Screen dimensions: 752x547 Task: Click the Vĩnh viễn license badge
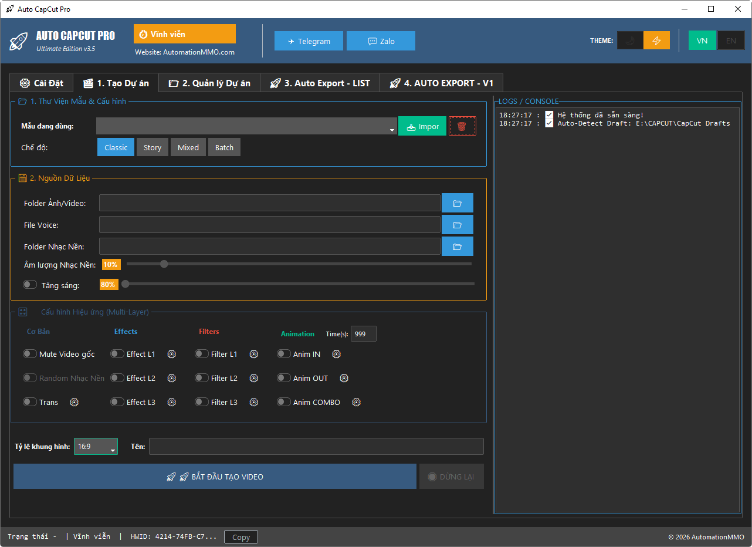(185, 34)
